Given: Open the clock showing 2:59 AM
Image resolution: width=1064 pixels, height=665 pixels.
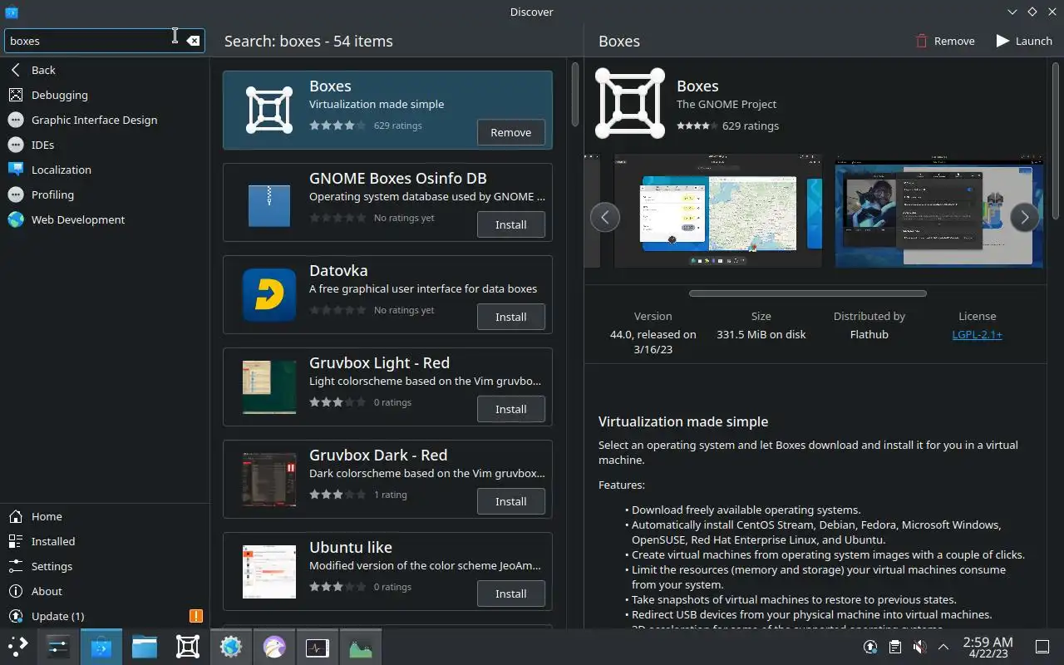Looking at the screenshot, I should (988, 647).
